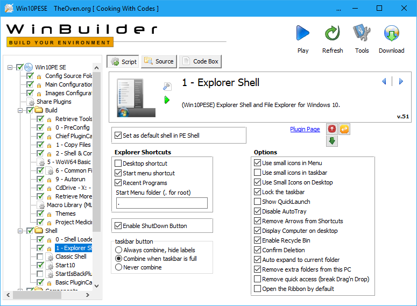
Task: Open the Tools wrench icon
Action: (362, 33)
